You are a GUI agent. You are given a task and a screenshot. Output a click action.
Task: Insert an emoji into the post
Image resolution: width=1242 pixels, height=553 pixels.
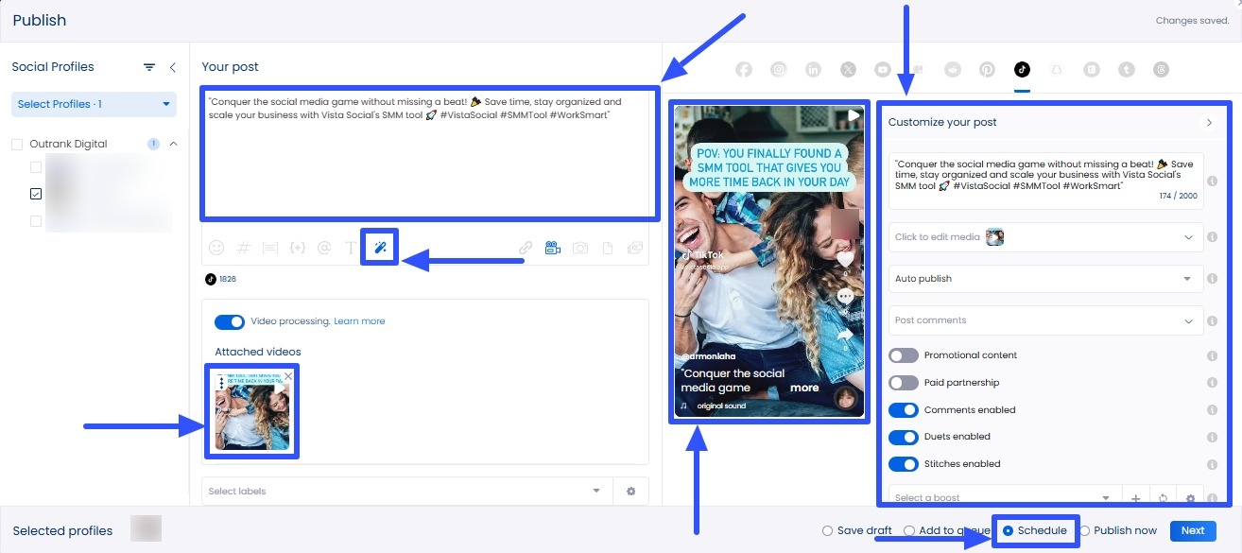tap(216, 247)
